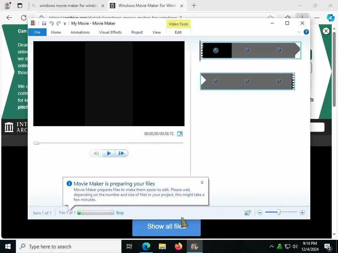Click the zoom slider handle in status bar
The width and height of the screenshot is (338, 253).
click(x=279, y=212)
